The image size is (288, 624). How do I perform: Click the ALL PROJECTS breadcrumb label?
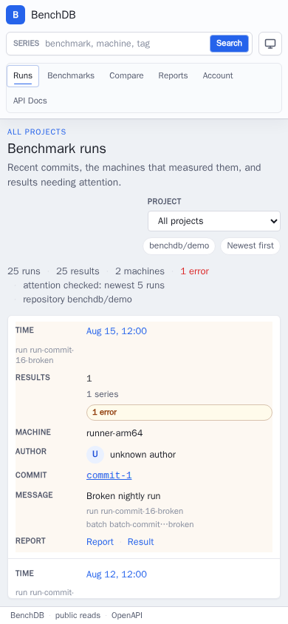pyautogui.click(x=37, y=132)
